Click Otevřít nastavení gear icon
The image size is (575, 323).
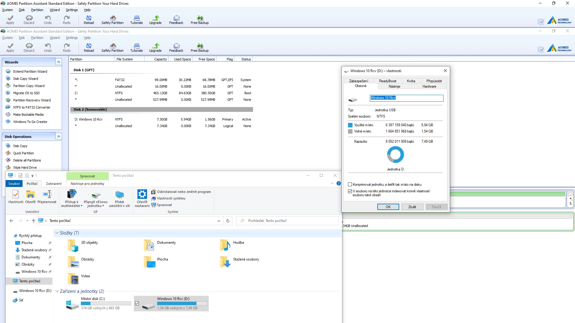click(142, 194)
